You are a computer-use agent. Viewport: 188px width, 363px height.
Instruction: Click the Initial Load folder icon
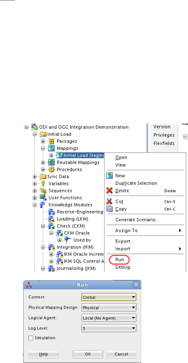pyautogui.click(x=43, y=134)
